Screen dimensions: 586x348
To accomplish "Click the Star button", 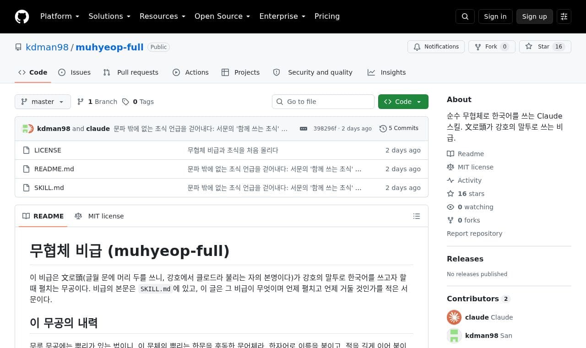I will click(545, 47).
